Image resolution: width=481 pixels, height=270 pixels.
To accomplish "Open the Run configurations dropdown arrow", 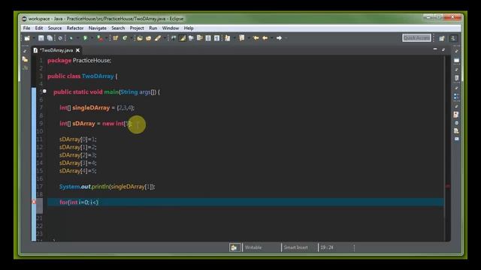I will (92, 38).
